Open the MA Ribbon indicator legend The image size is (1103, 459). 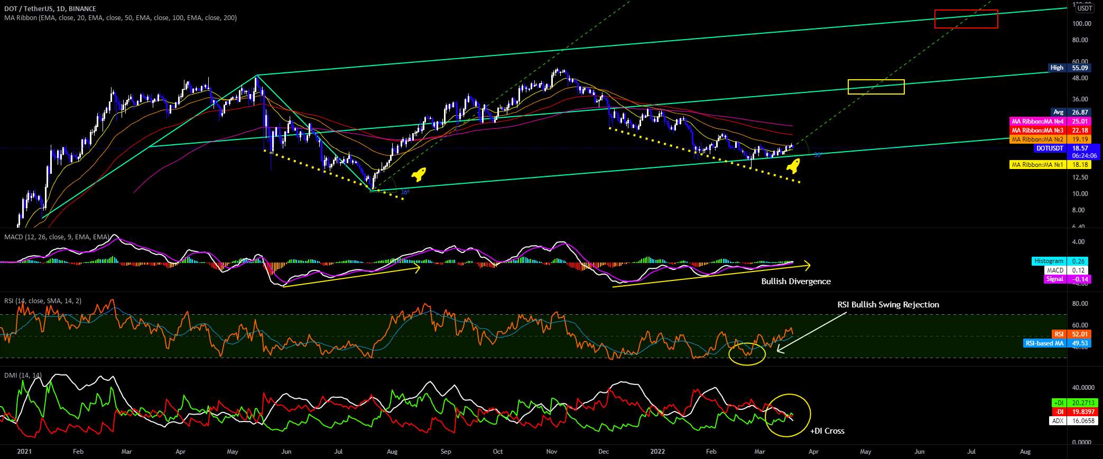pyautogui.click(x=121, y=18)
